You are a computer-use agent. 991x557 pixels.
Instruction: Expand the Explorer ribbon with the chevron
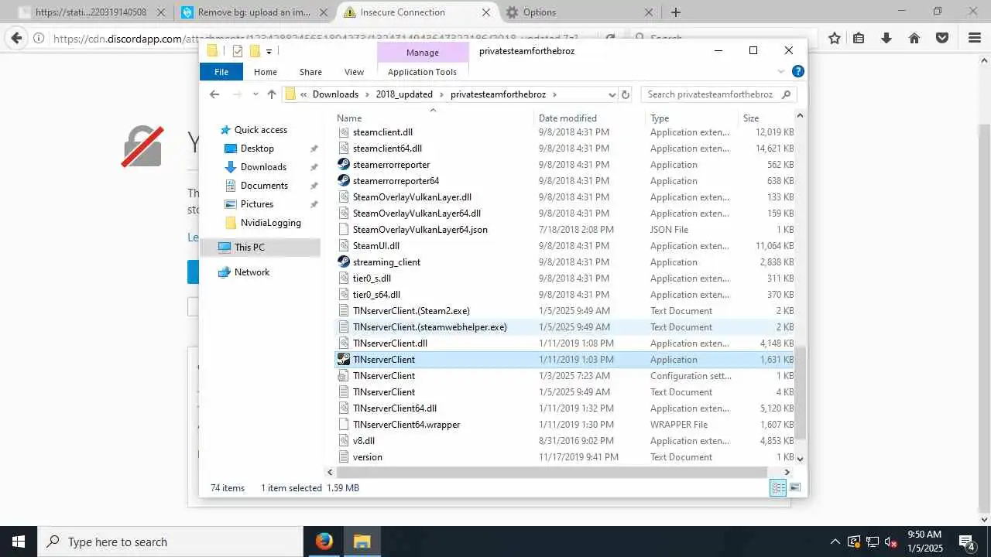[780, 71]
